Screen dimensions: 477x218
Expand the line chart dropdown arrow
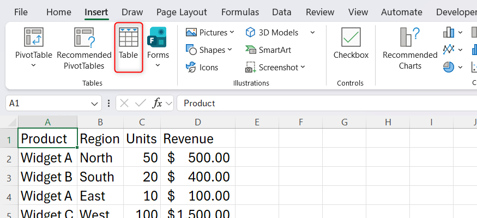460,50
